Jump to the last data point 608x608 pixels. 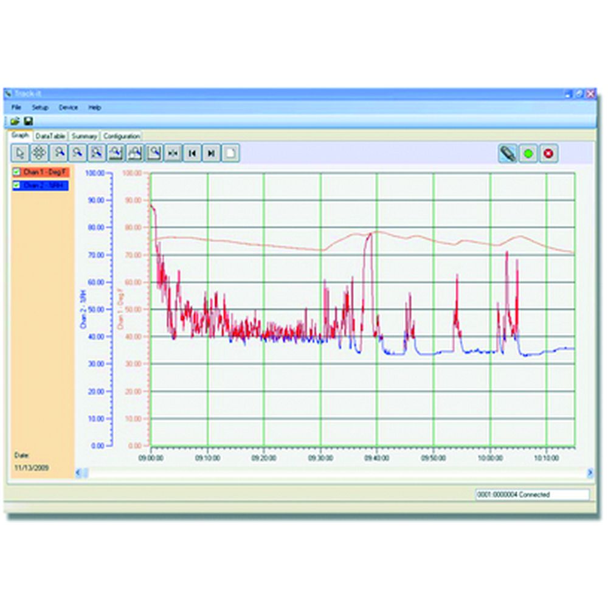click(x=210, y=154)
